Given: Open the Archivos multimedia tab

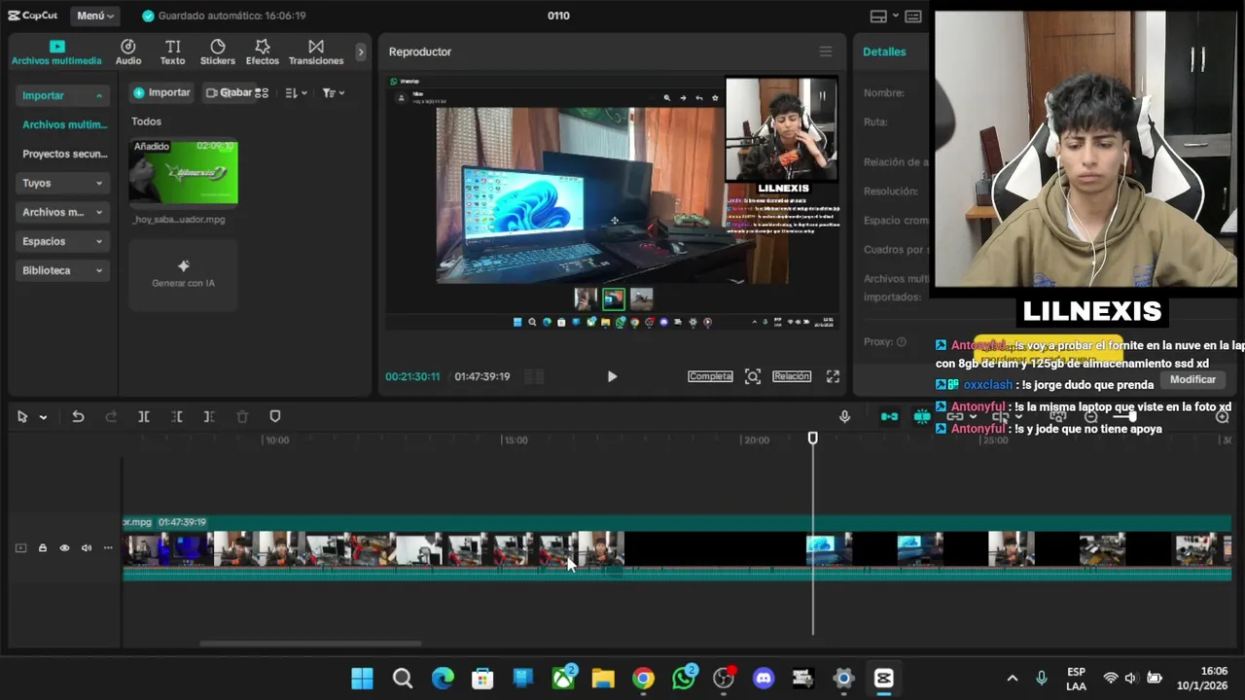Looking at the screenshot, I should pyautogui.click(x=56, y=53).
